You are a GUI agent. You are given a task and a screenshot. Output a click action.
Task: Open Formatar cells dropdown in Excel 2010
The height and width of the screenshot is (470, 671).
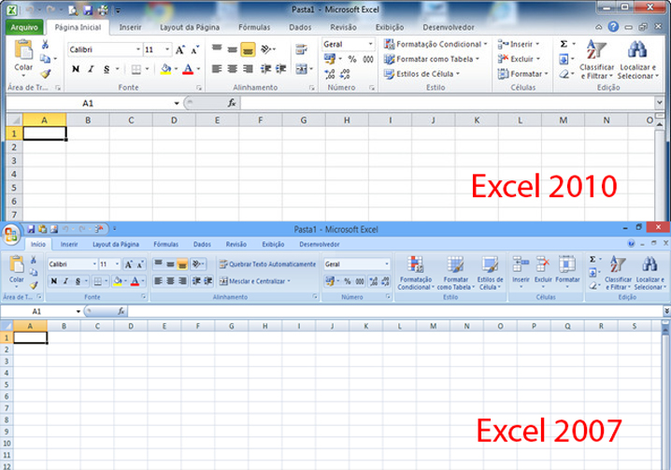coord(522,74)
